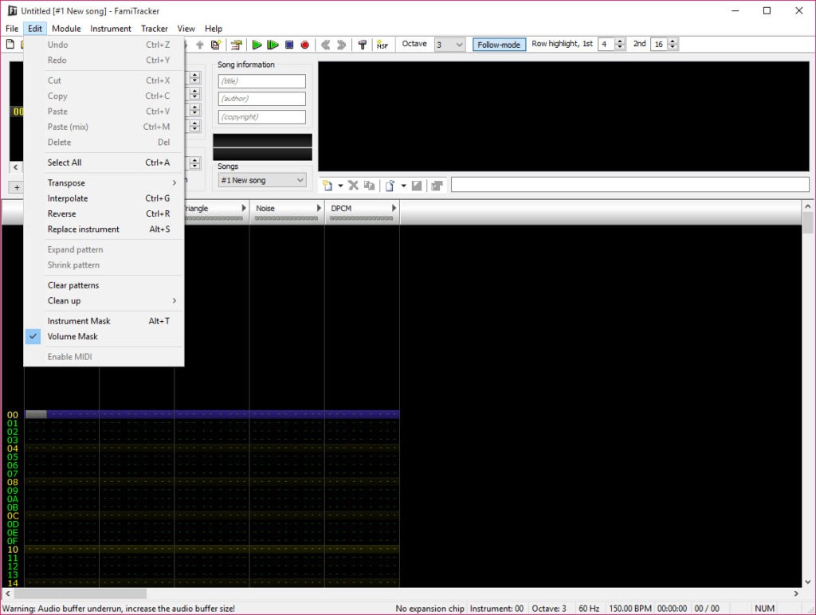Click the plus button below the frame list

17,187
